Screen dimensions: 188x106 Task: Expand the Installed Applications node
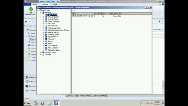pyautogui.click(x=43, y=28)
